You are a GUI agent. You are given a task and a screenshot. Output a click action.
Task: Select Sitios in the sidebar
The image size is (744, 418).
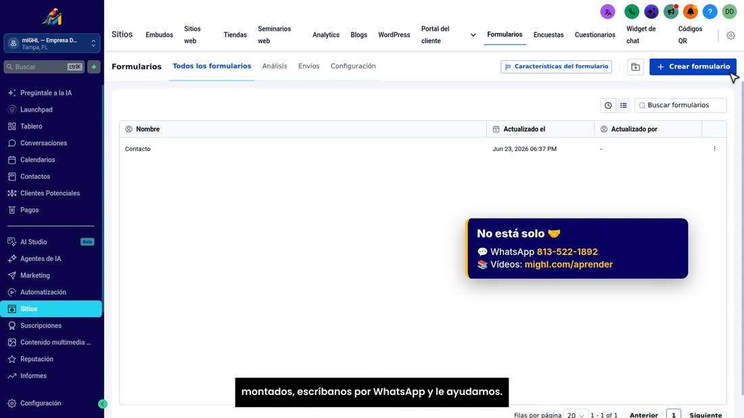(x=51, y=309)
